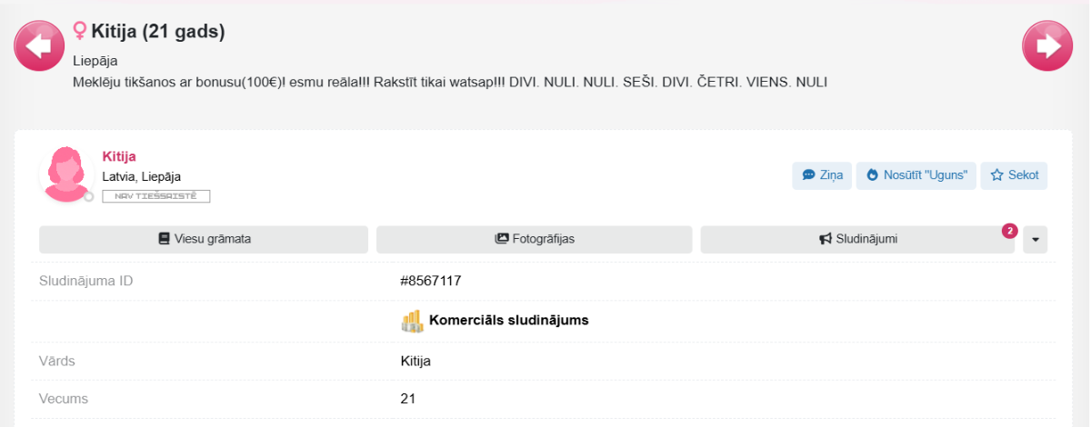Send a message with the Ziņa button
This screenshot has height=427, width=1091.
pos(822,175)
